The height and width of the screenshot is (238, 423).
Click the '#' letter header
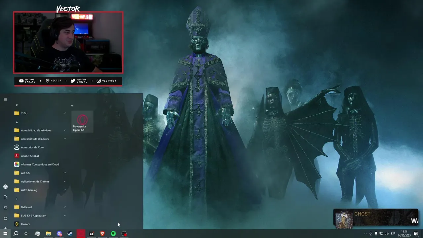click(17, 105)
